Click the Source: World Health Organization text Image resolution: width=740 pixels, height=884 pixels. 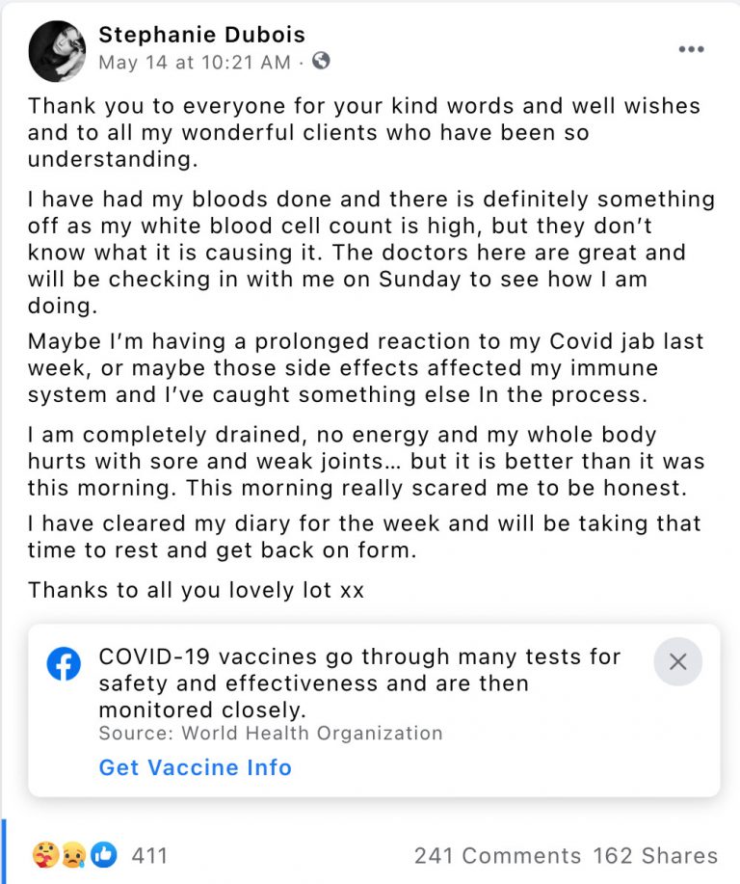pos(271,733)
